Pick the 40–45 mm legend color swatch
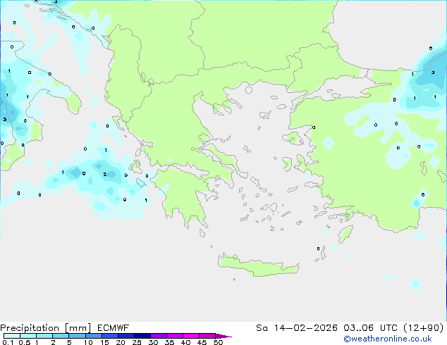Viewport: 447px width, 345px height. click(191, 336)
